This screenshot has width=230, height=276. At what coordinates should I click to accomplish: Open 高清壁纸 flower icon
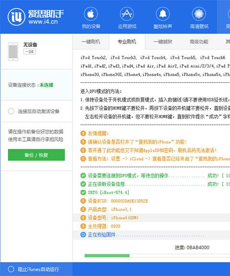tap(199, 14)
